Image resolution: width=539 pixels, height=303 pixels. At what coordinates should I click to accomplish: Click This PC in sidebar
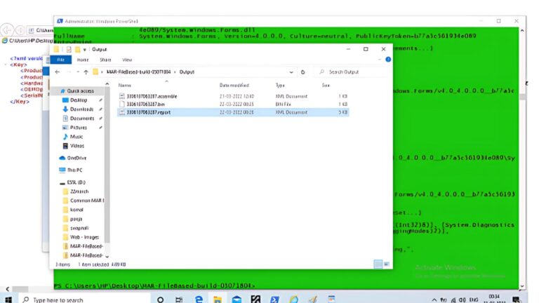point(75,170)
